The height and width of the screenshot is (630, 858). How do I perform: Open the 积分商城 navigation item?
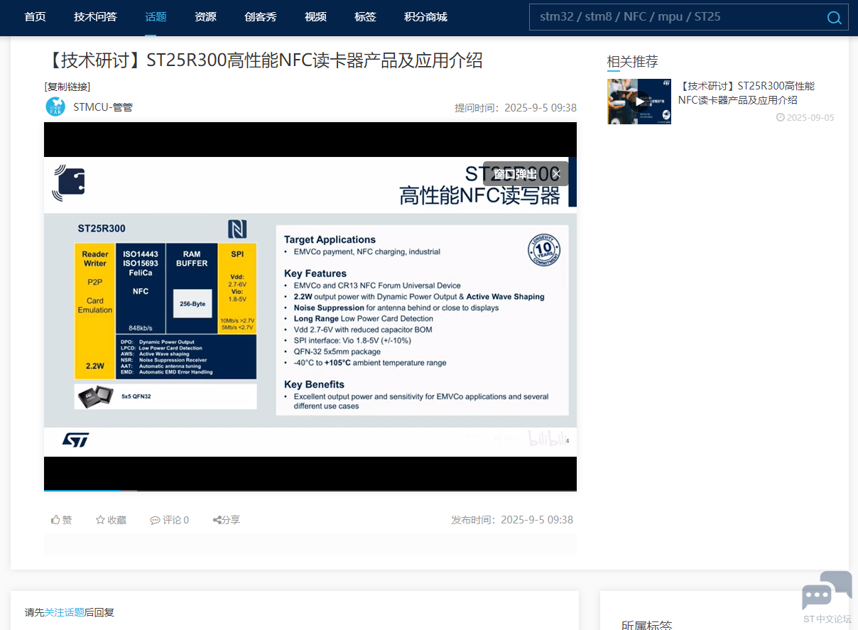tap(425, 17)
